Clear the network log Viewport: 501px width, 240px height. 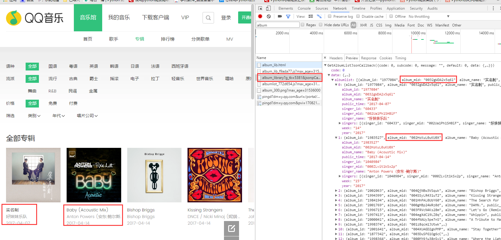pos(269,16)
